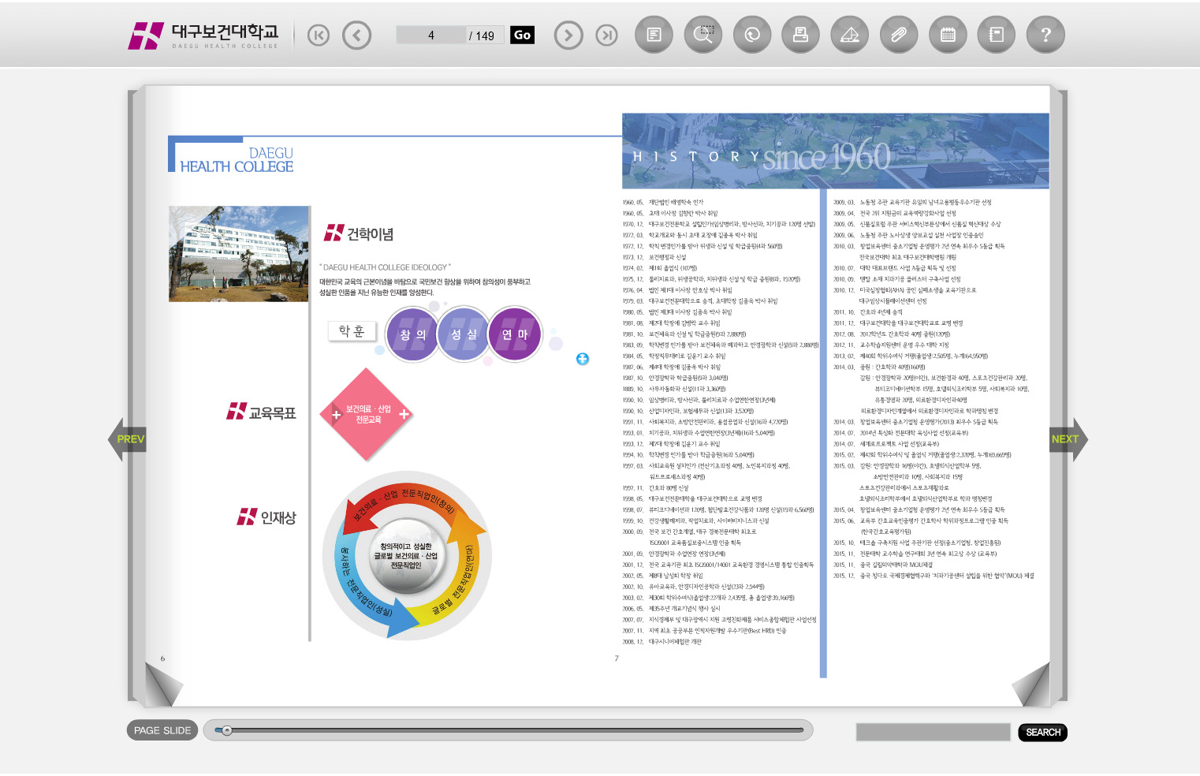Screen dimensions: 1200x776
Task: Open the notebook memo icon
Action: pyautogui.click(x=997, y=35)
